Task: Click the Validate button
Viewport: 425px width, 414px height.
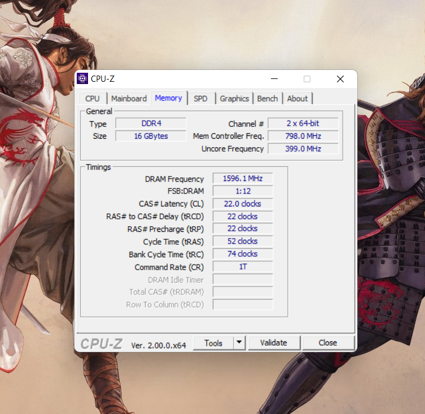Action: 274,343
